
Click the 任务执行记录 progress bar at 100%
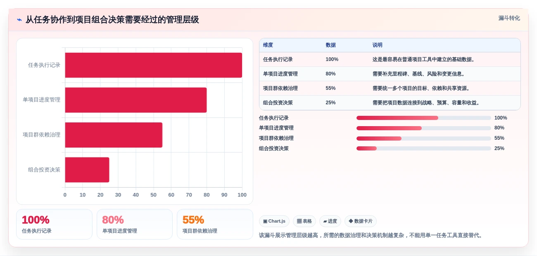click(x=424, y=118)
